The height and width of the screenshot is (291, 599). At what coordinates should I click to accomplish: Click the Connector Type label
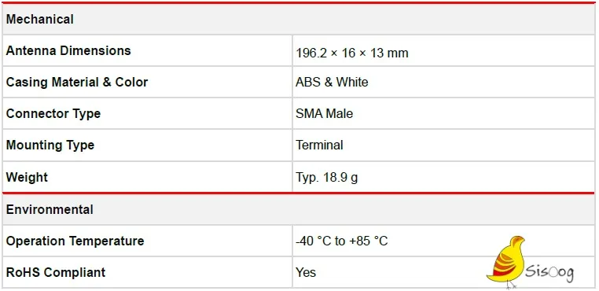pos(53,113)
